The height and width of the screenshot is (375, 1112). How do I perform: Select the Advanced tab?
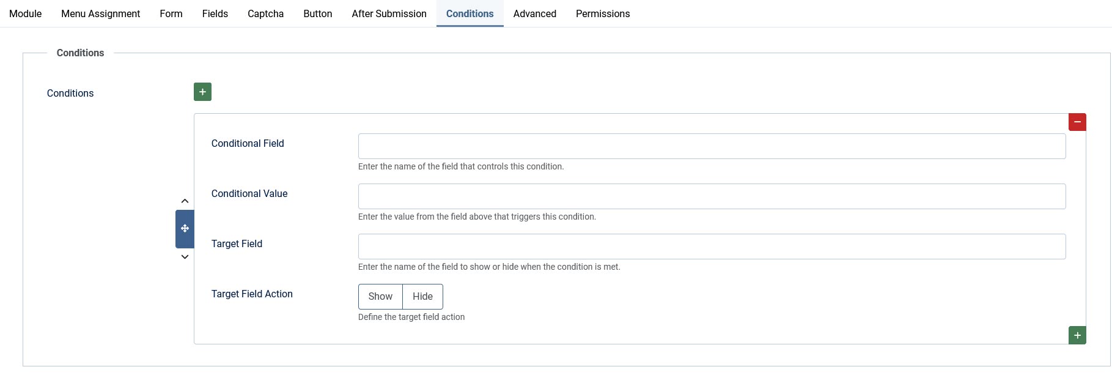pos(535,13)
